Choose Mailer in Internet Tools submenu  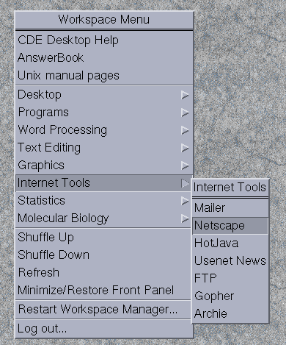point(230,208)
